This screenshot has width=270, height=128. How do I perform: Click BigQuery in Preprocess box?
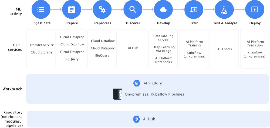102,55
